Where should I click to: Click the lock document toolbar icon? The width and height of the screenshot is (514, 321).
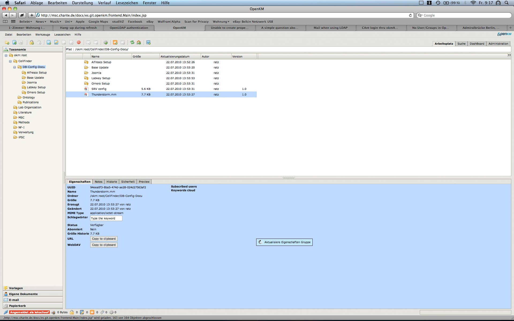(32, 43)
